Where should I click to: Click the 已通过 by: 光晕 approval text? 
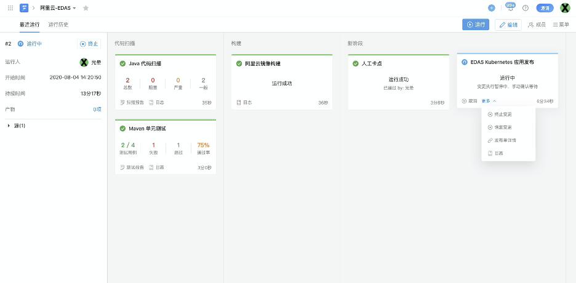[399, 88]
